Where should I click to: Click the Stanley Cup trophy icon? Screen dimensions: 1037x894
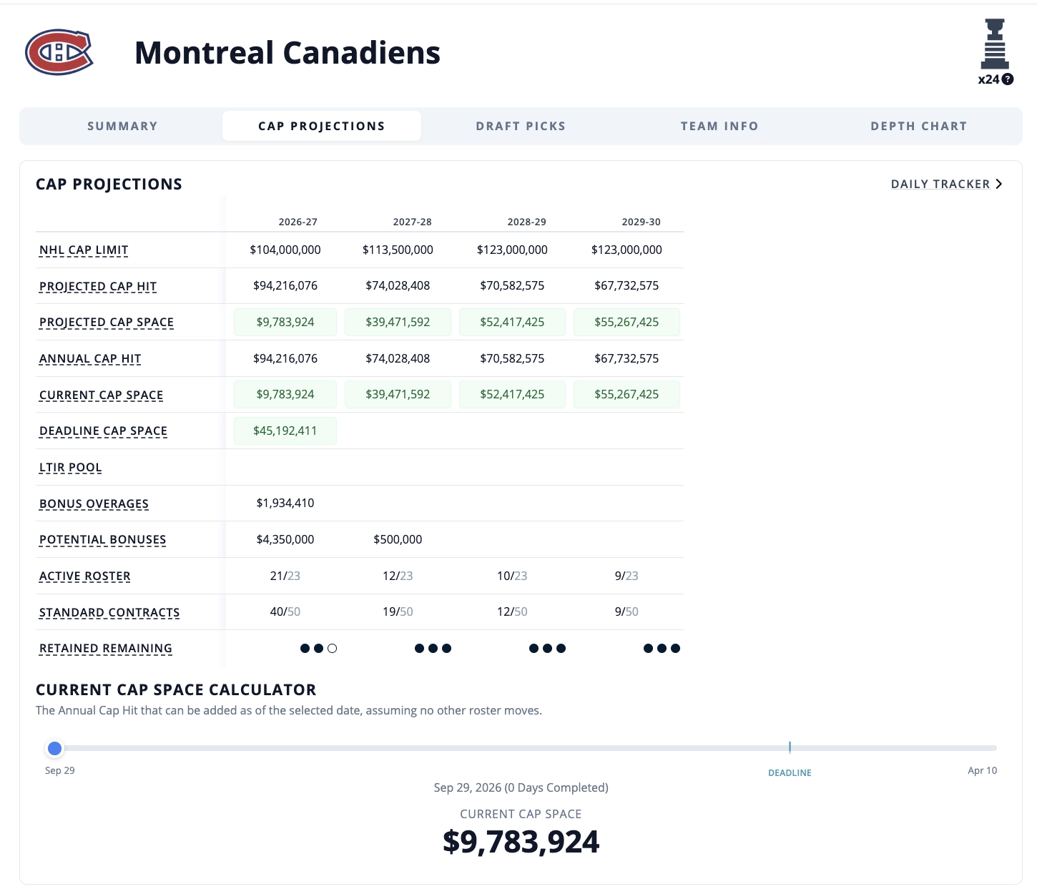pos(995,44)
